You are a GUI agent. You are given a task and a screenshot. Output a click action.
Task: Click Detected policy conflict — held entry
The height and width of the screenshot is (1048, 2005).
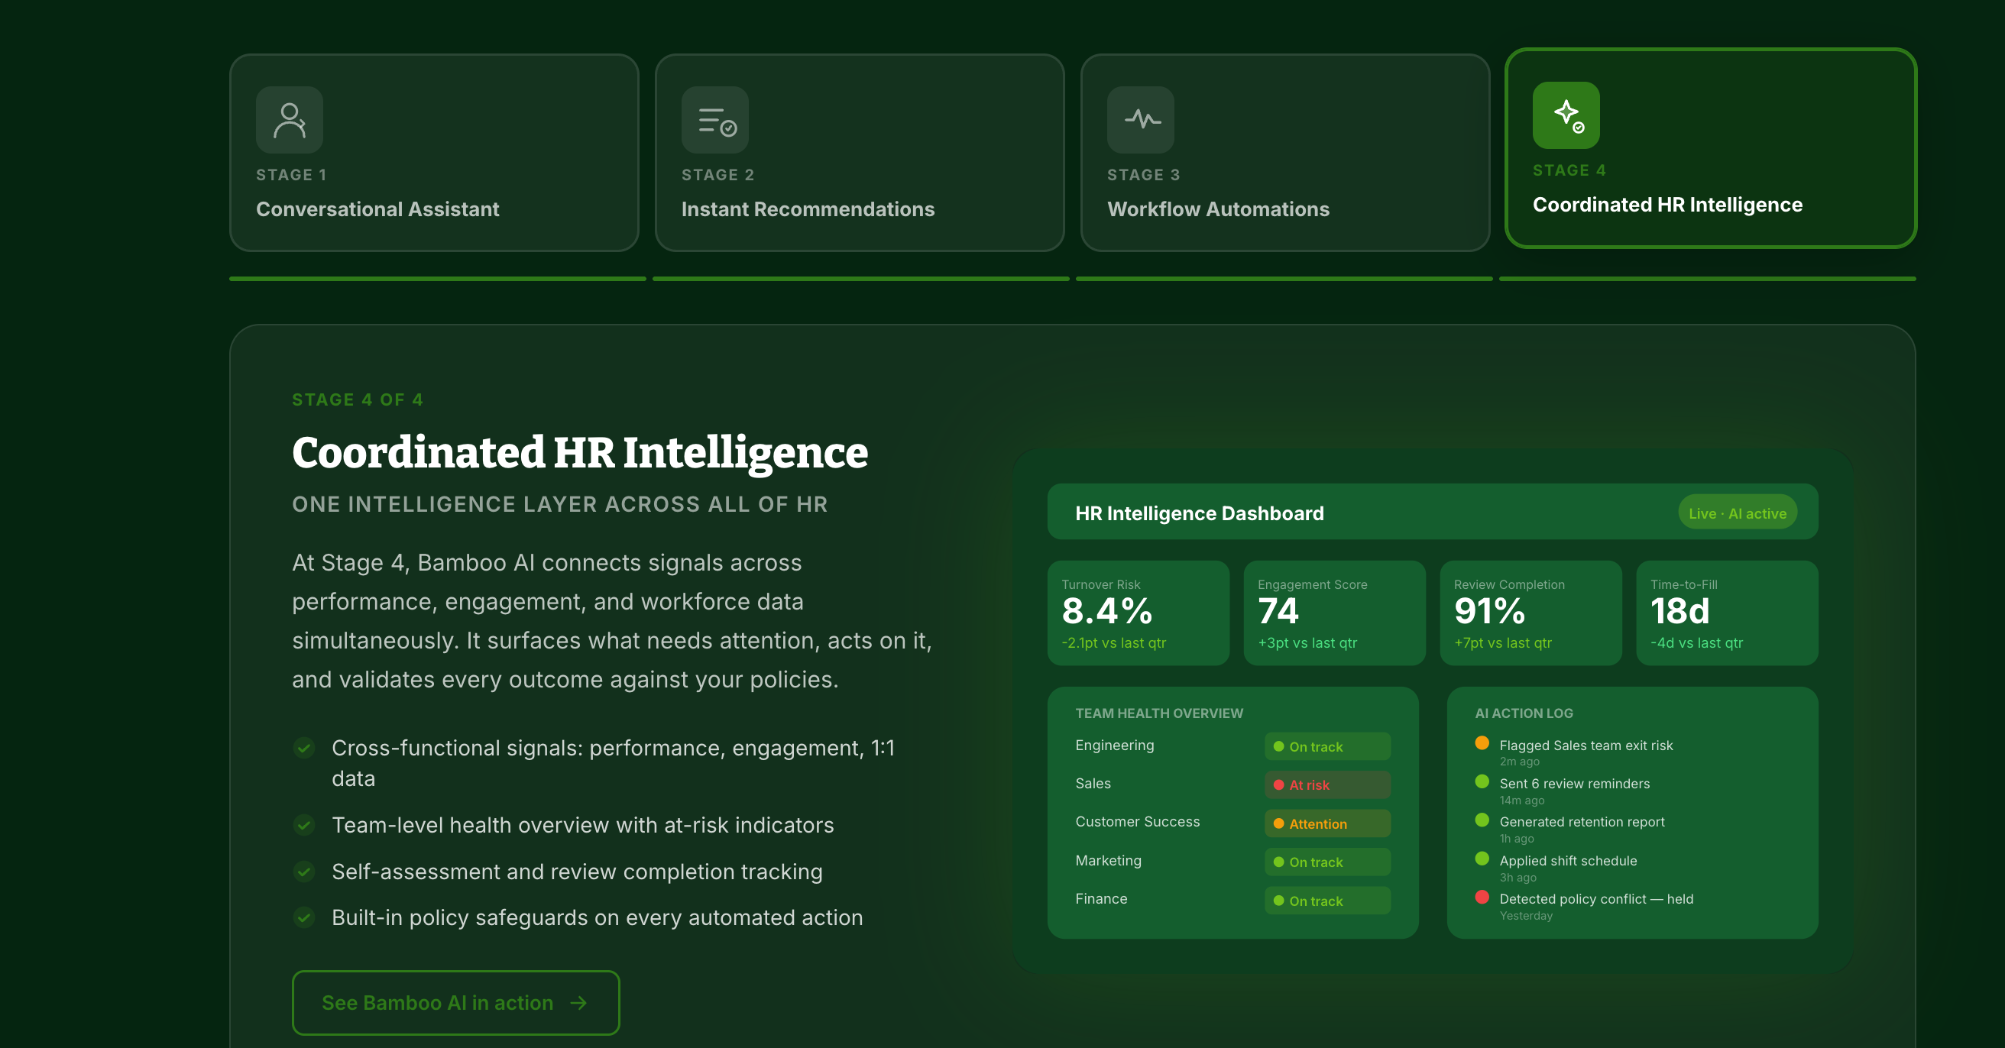click(x=1595, y=898)
